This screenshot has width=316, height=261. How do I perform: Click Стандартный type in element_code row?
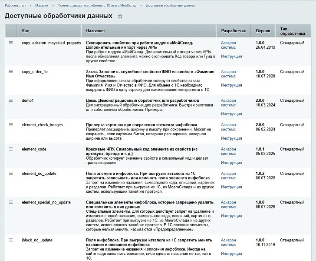(x=292, y=149)
